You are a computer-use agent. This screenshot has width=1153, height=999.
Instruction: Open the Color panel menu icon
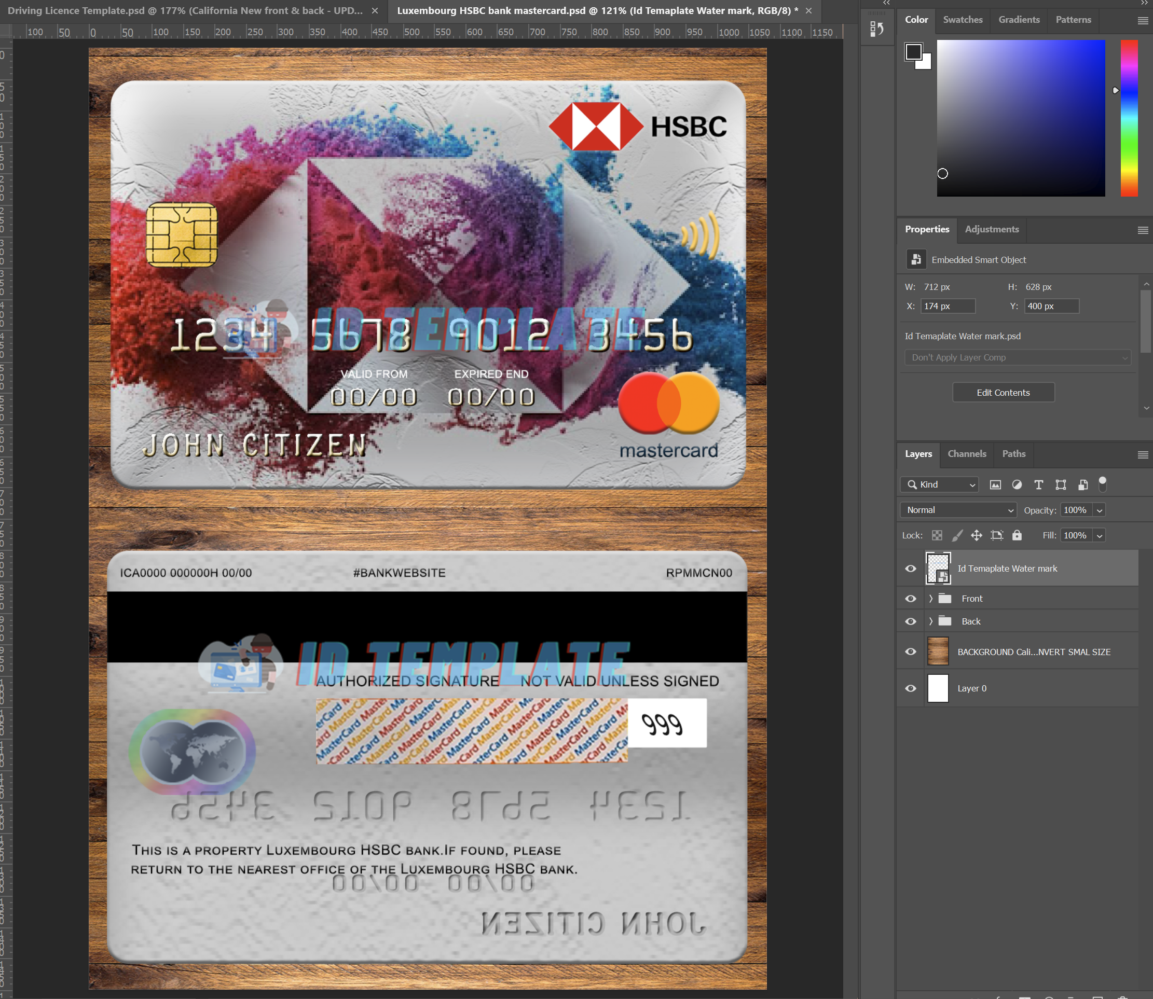(1143, 21)
